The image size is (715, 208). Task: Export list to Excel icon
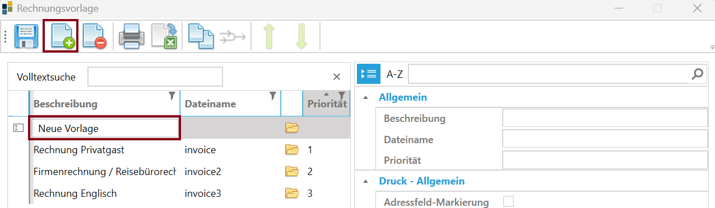point(164,36)
